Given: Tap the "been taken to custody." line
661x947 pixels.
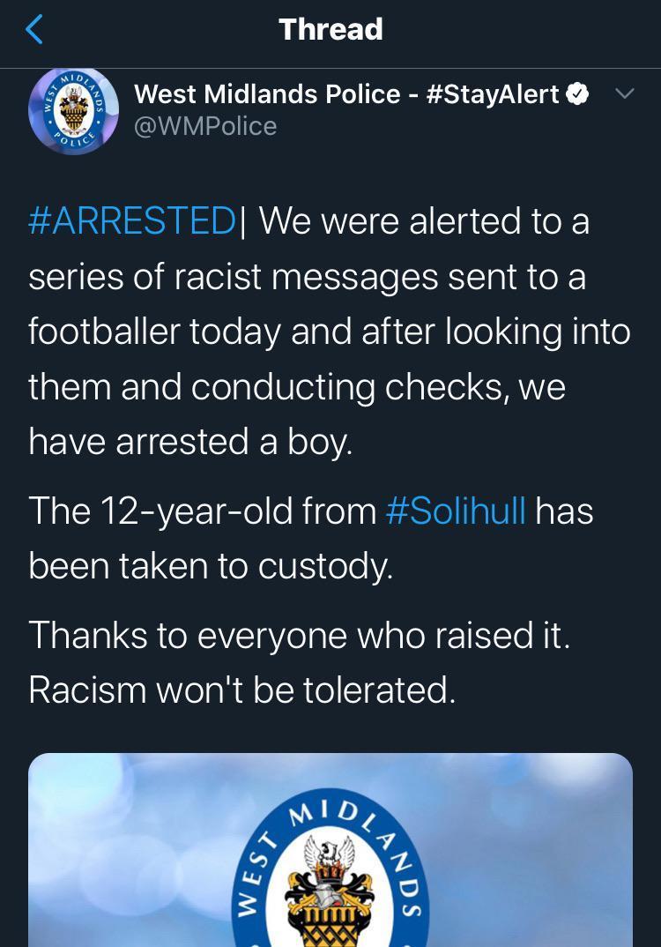Looking at the screenshot, I should 211,567.
